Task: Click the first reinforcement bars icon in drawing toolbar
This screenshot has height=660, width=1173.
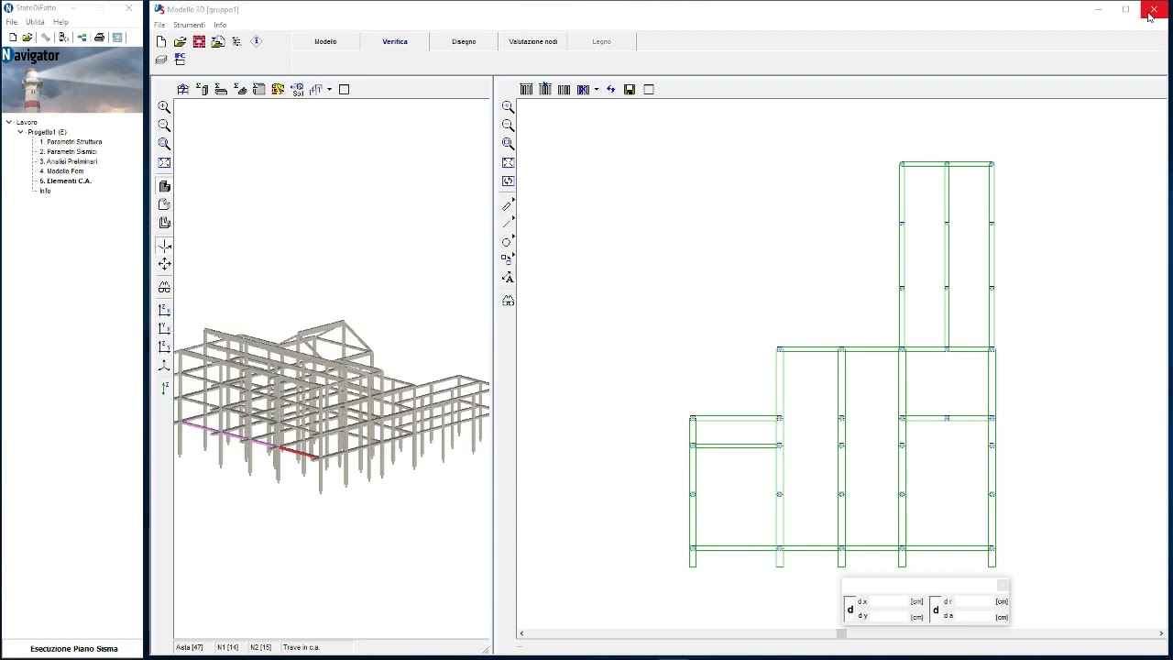Action: point(526,89)
